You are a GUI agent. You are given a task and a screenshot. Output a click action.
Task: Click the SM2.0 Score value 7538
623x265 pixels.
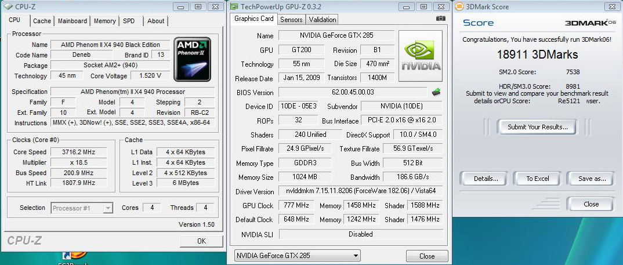coord(573,72)
